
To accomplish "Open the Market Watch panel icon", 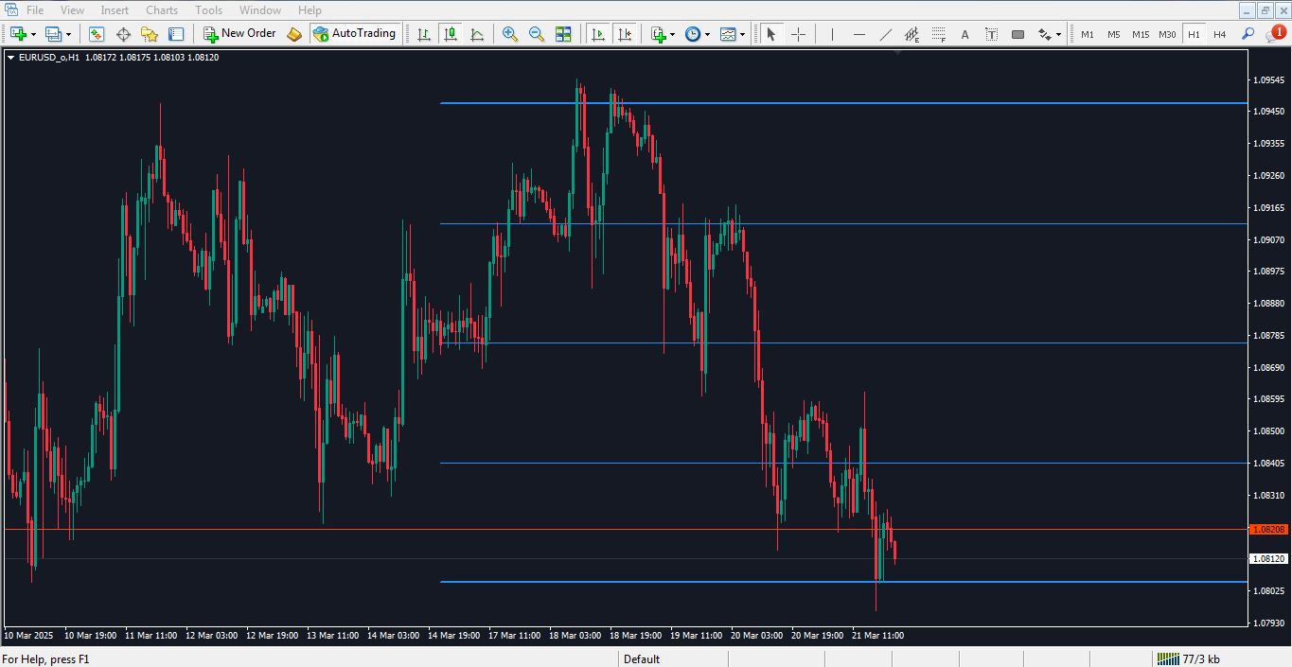I will point(97,34).
